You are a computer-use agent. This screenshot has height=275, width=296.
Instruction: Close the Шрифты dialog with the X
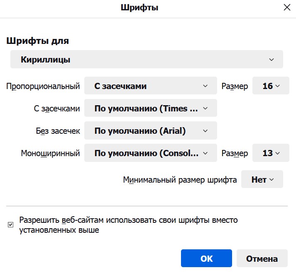pyautogui.click(x=286, y=7)
